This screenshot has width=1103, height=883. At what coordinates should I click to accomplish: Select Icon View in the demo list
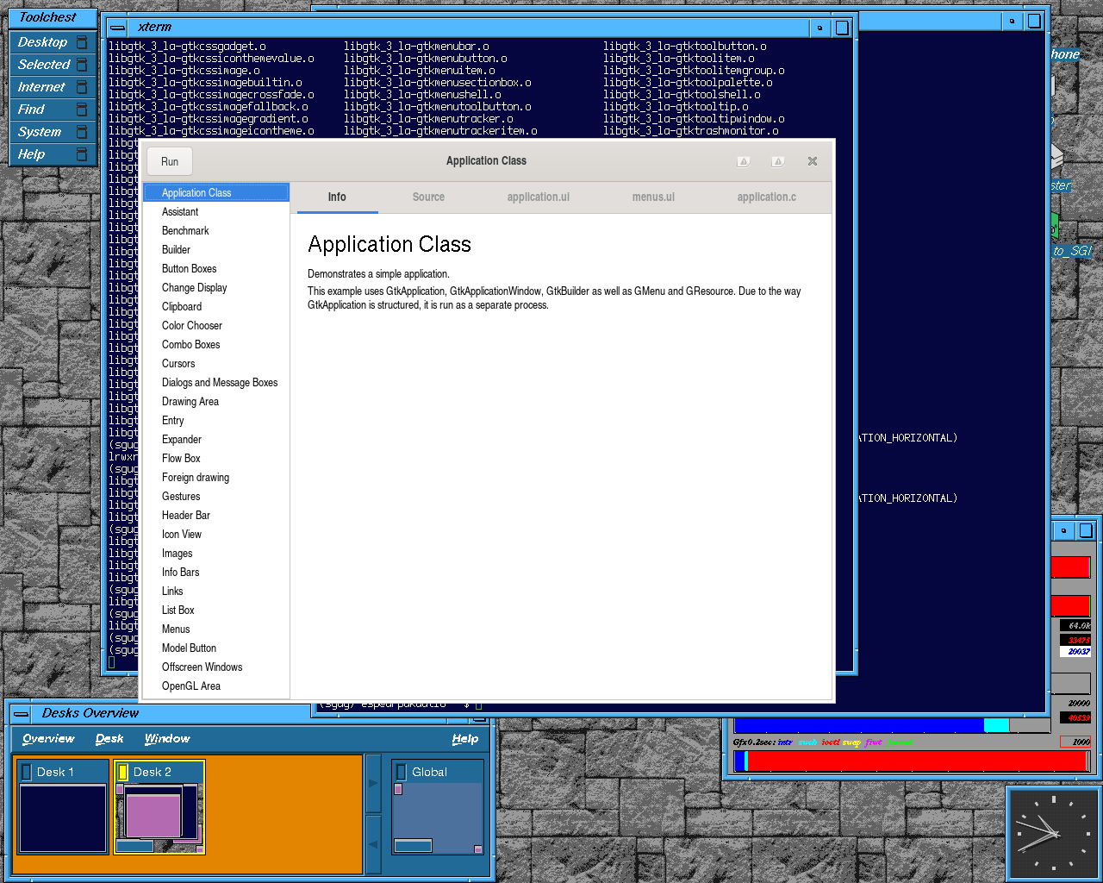tap(216, 535)
